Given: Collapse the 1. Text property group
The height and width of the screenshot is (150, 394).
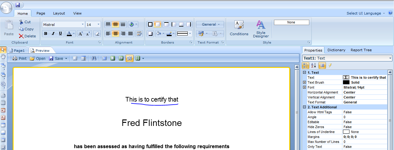Looking at the screenshot, I should [x=304, y=73].
